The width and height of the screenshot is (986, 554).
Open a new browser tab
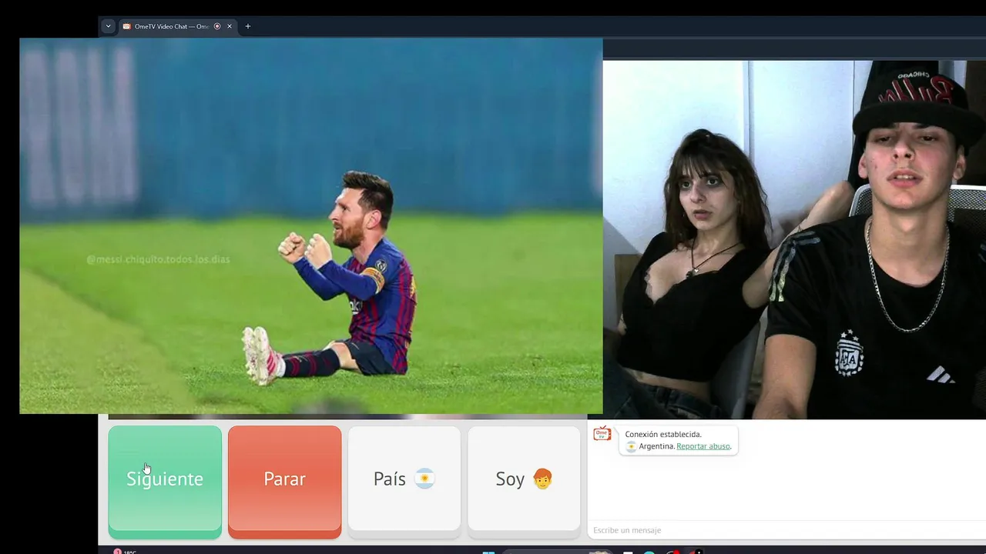click(248, 26)
